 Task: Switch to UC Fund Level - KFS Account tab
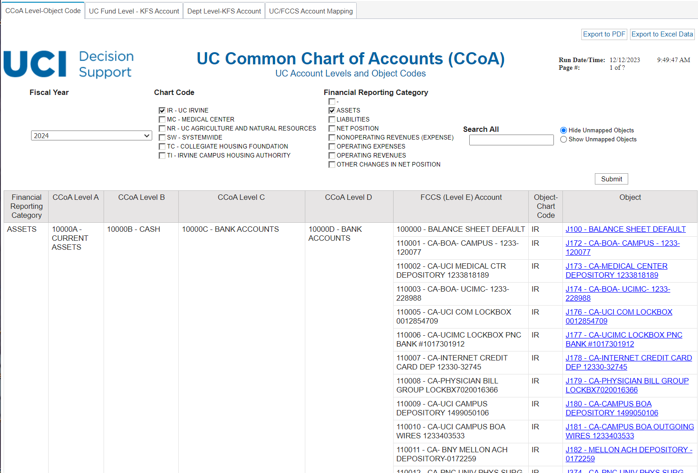pos(134,11)
